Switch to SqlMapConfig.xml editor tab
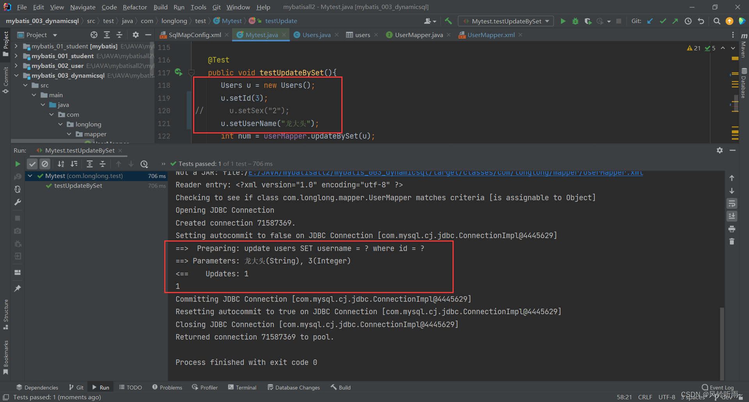Image resolution: width=749 pixels, height=402 pixels. click(x=195, y=35)
